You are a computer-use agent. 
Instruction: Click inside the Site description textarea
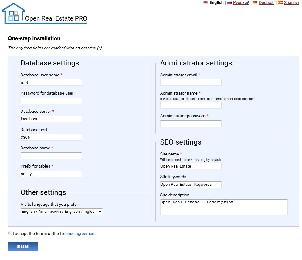click(224, 207)
